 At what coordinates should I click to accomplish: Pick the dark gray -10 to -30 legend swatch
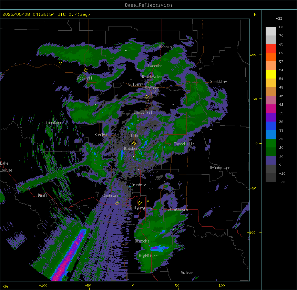point(271,178)
